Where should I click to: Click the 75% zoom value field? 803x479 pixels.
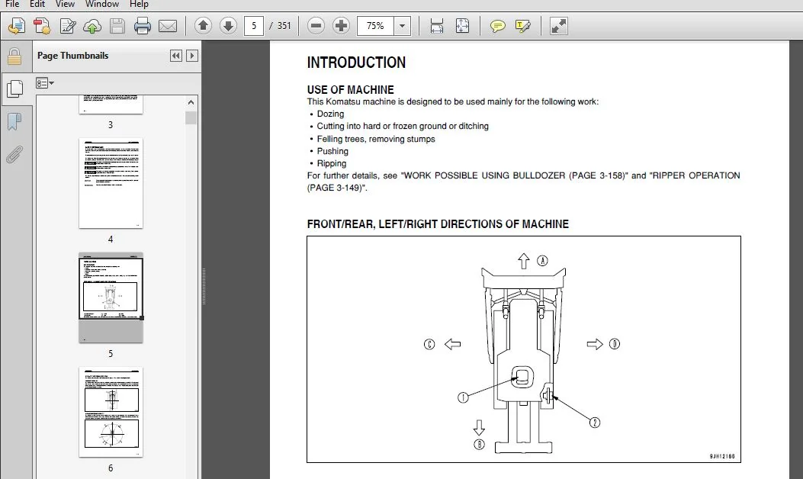[x=375, y=26]
